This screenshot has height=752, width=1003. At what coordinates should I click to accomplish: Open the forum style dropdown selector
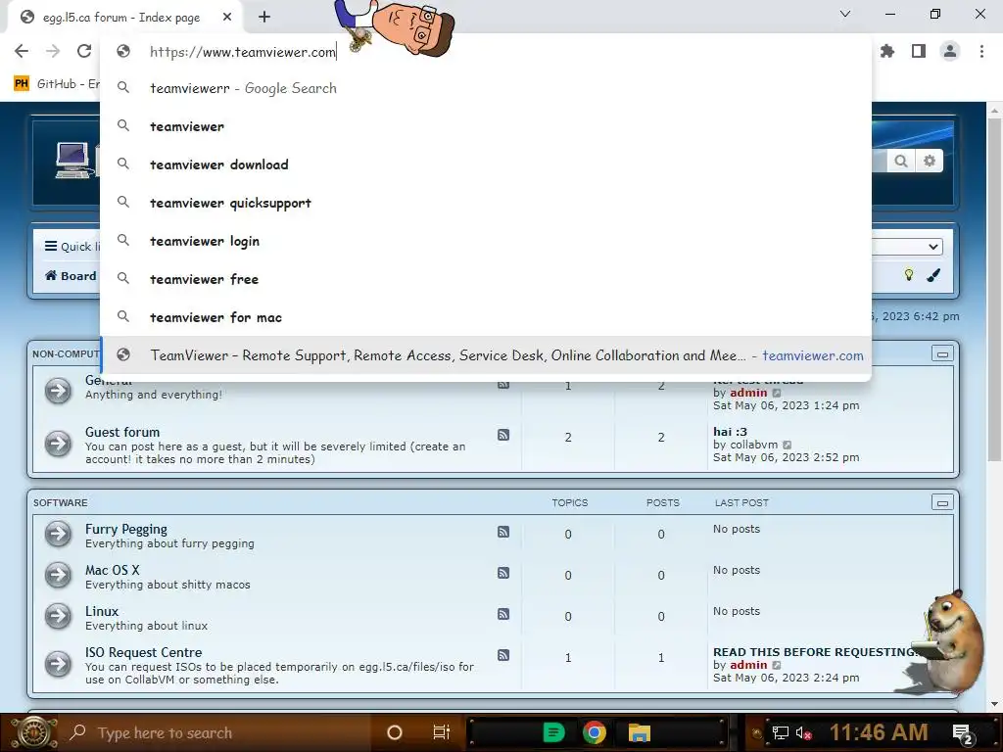click(x=908, y=246)
